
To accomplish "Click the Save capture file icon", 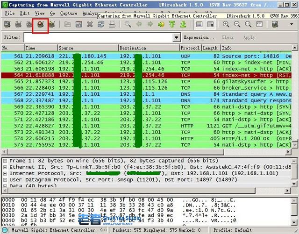I will [x=78, y=24].
